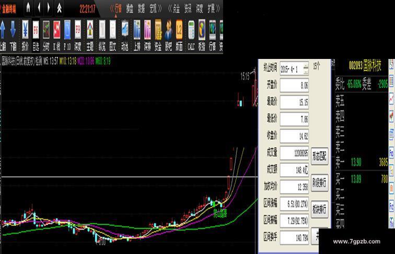395x254 pixels.
Task: Click the back navigation arrow
Action: point(39,8)
